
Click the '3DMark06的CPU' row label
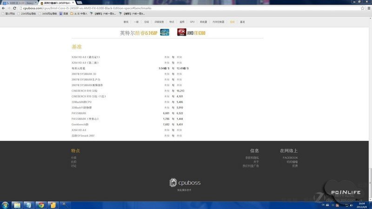(x=81, y=102)
